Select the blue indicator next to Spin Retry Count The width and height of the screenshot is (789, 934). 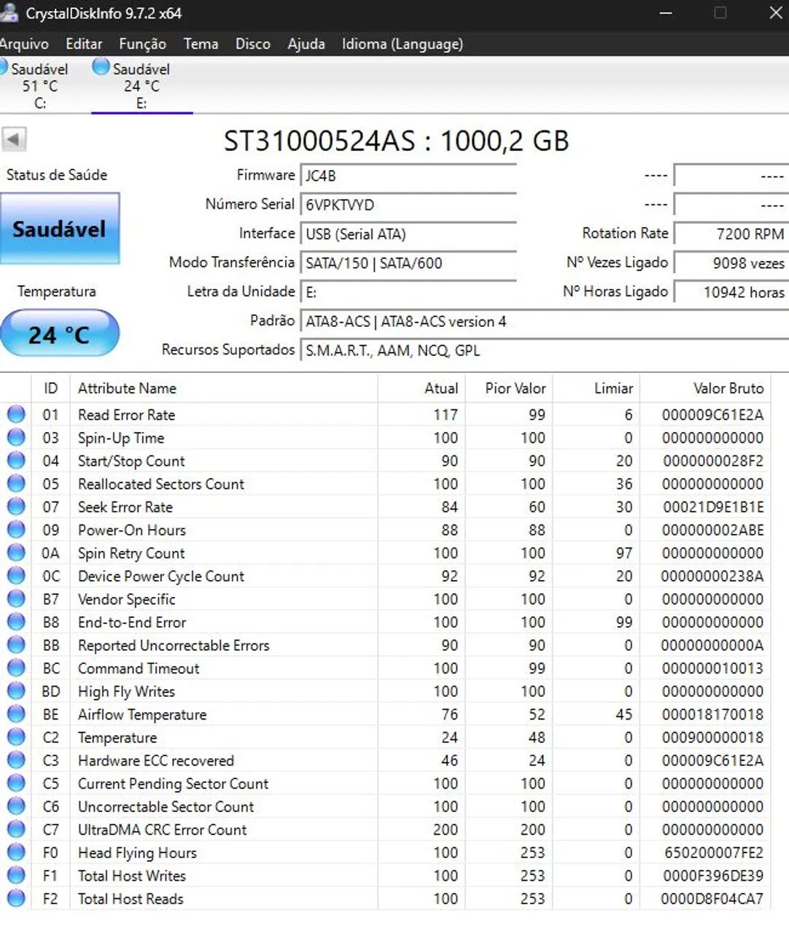tap(16, 552)
